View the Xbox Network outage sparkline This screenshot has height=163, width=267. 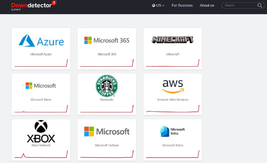tap(41, 154)
